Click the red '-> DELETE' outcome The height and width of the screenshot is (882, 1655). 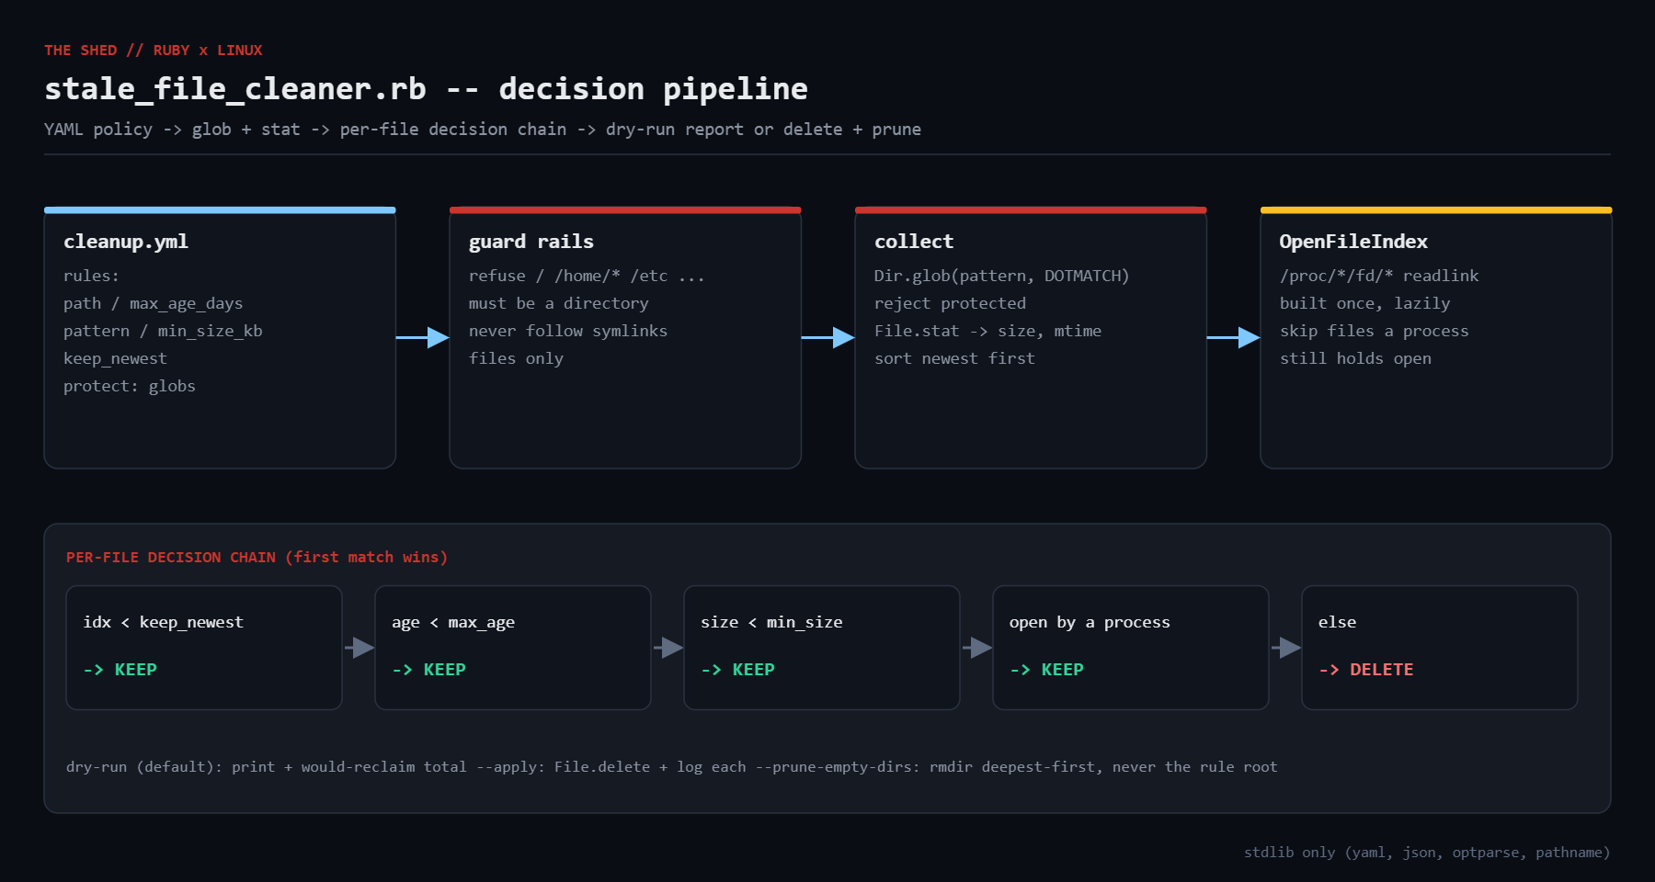tap(1365, 670)
